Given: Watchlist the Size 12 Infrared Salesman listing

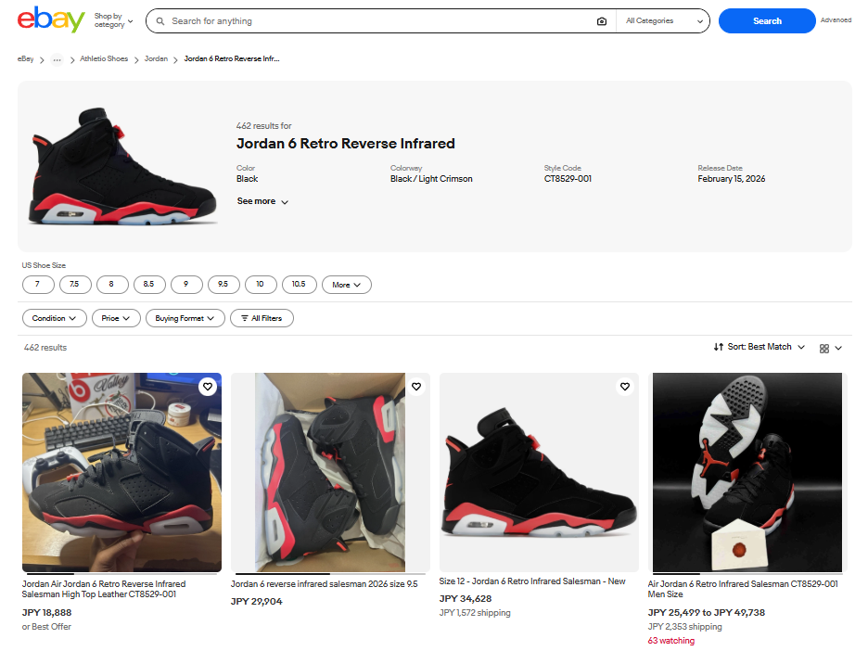Looking at the screenshot, I should tap(625, 387).
